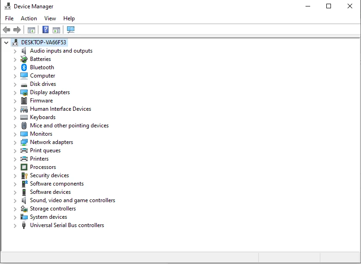Open the View menu
Image resolution: width=361 pixels, height=264 pixels.
50,18
